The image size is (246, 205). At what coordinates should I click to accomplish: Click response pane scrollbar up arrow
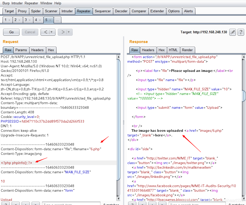244,57
